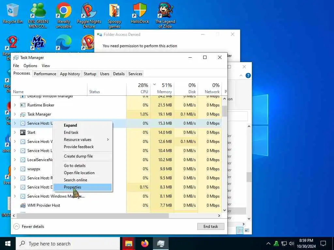334x250 pixels.
Task: Show hidden system tray icons
Action: point(268,243)
